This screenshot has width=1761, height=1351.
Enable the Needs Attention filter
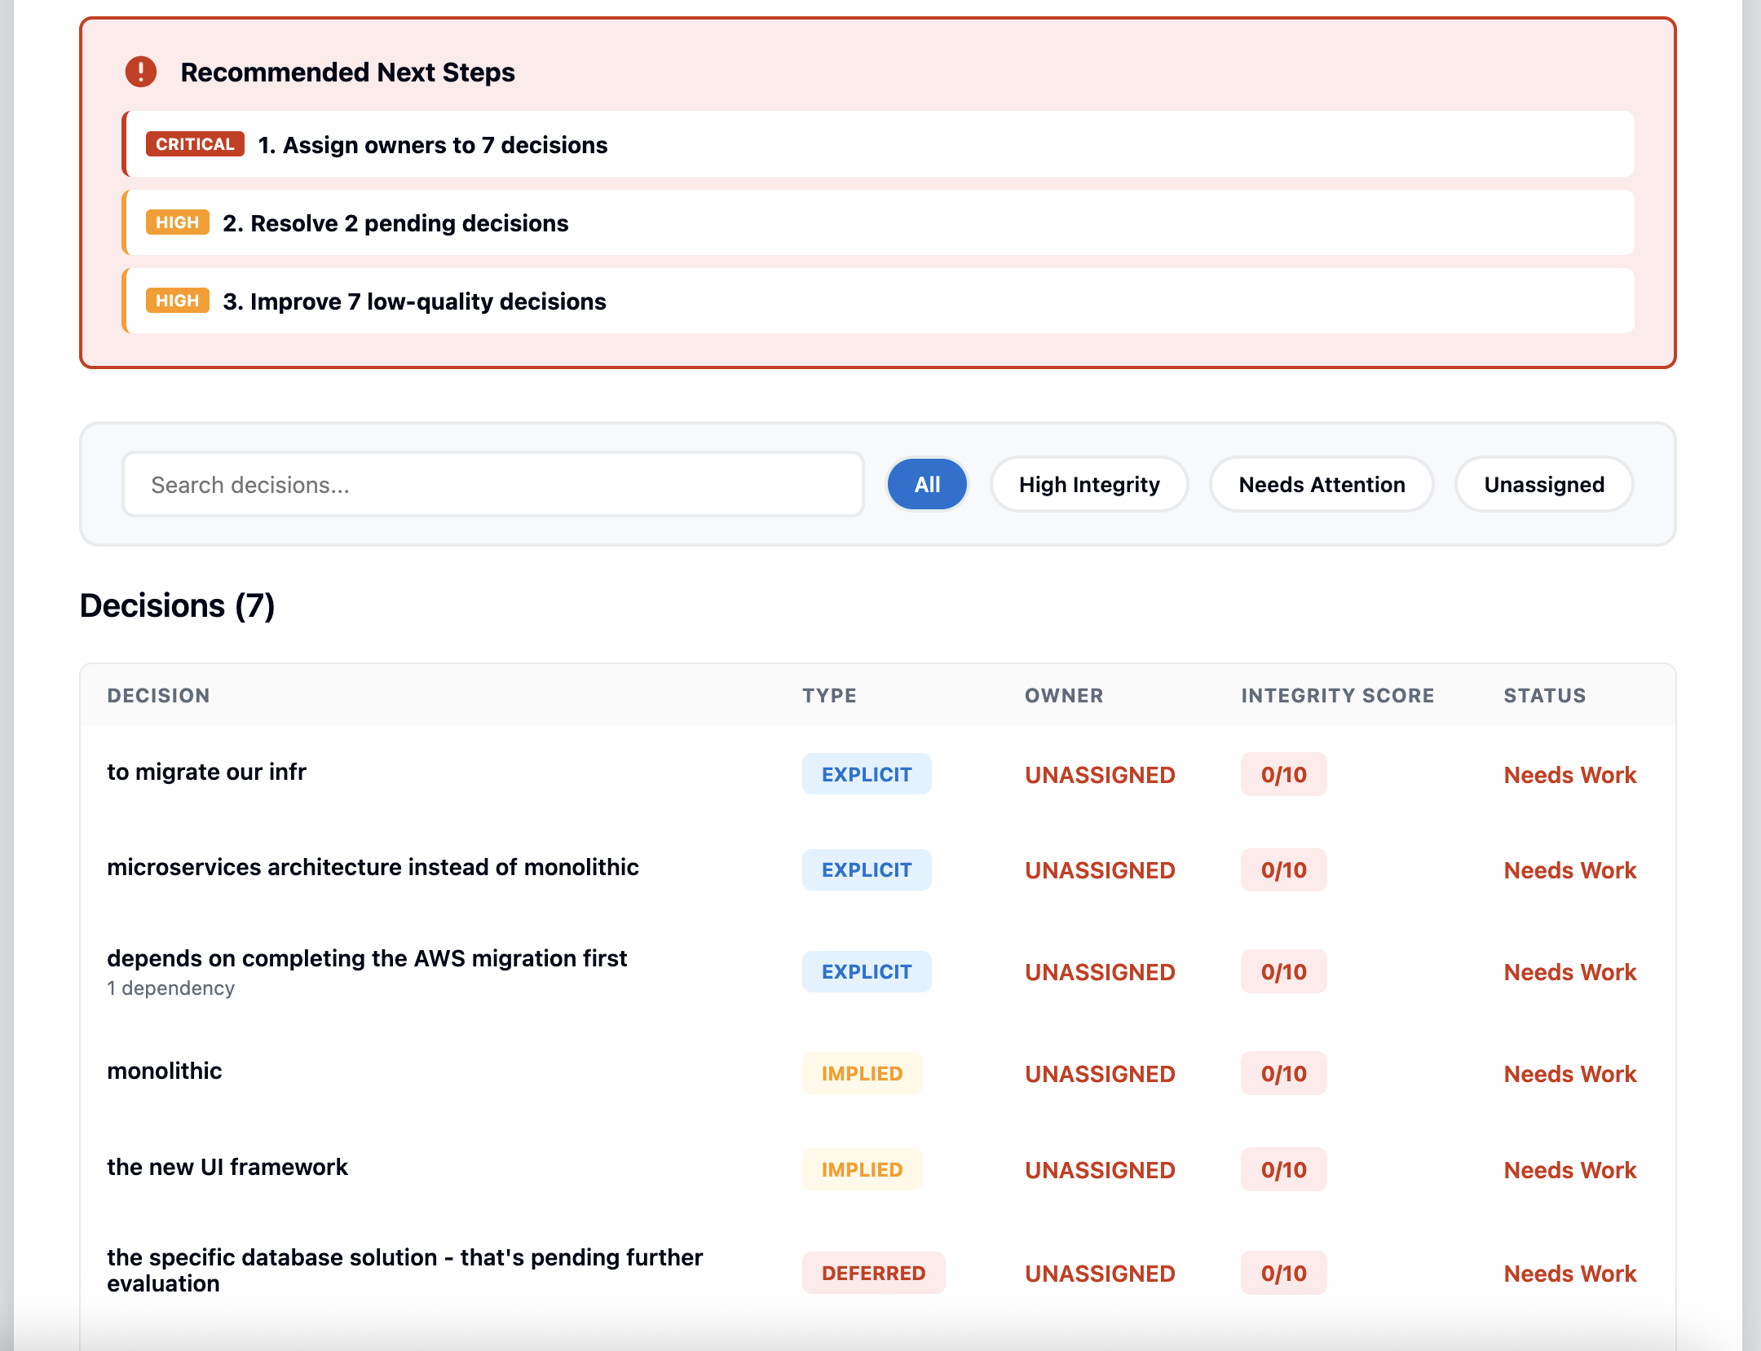pyautogui.click(x=1322, y=485)
